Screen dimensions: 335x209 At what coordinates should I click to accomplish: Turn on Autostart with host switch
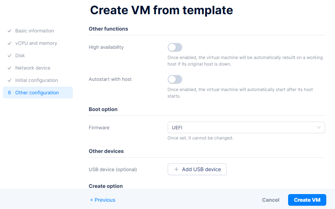point(175,79)
